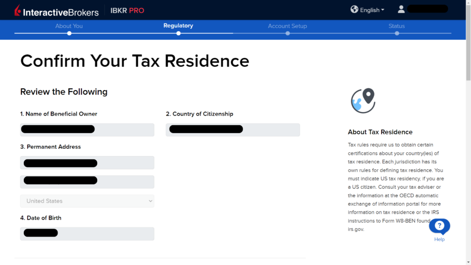Viewport: 471px width, 265px height.
Task: Click the tax residence globe illustration
Action: 362,100
